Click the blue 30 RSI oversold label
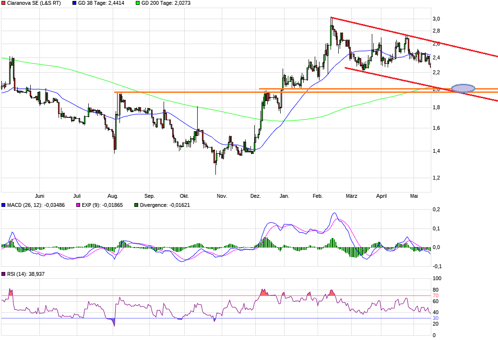 pyautogui.click(x=436, y=318)
